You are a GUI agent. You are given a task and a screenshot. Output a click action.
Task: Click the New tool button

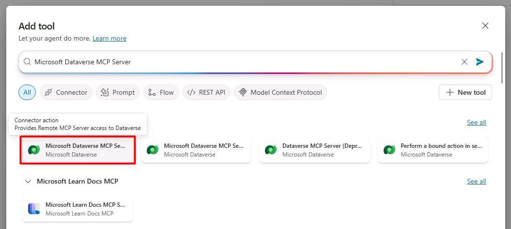tap(465, 92)
